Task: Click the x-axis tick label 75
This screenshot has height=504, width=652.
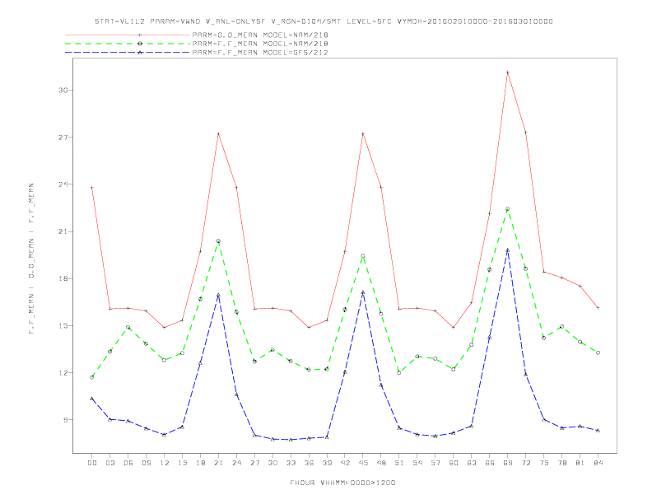Action: (x=544, y=463)
